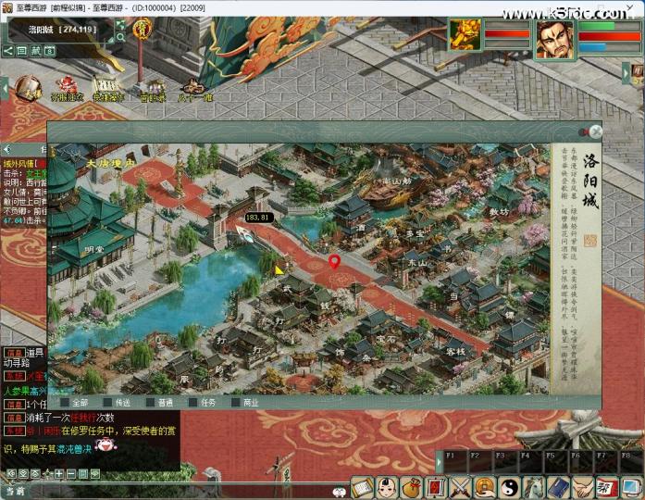The height and width of the screenshot is (500, 645).
Task: Toggle the 商业 map filter checkbox
Action: [x=236, y=403]
